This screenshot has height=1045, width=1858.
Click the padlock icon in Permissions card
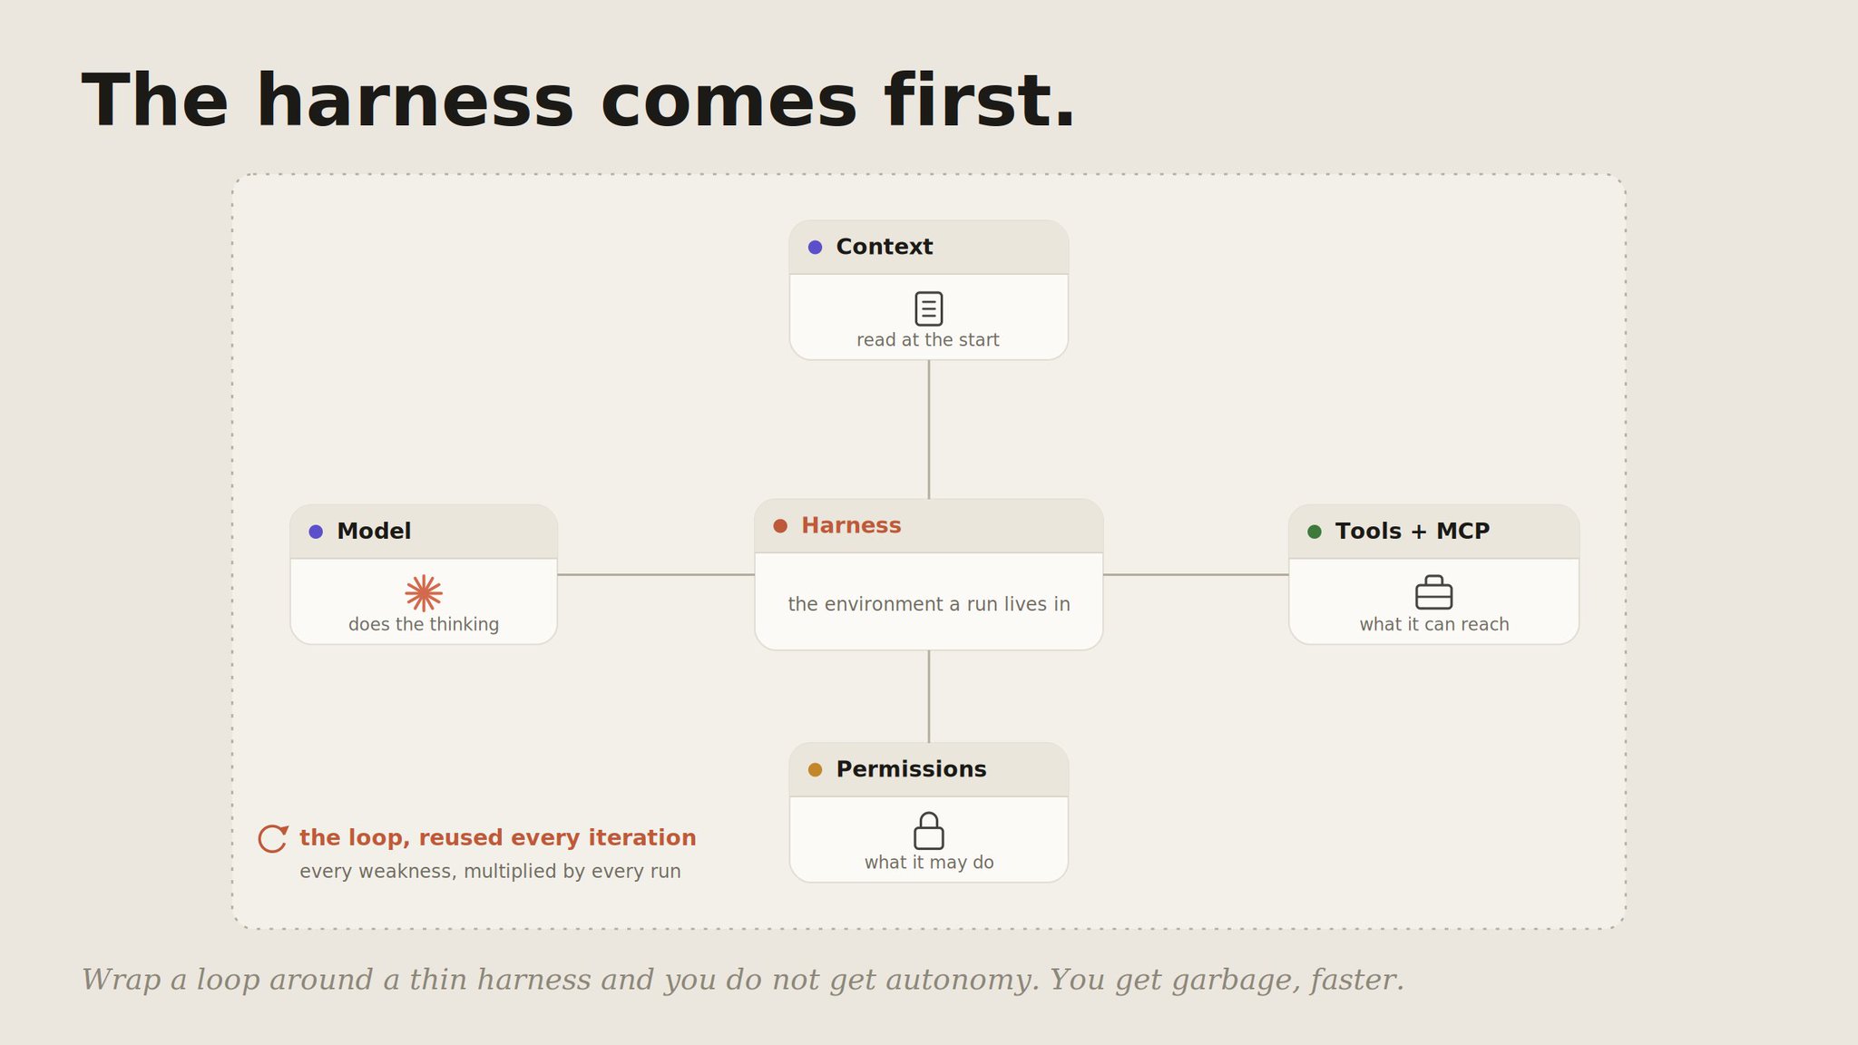[x=928, y=831]
